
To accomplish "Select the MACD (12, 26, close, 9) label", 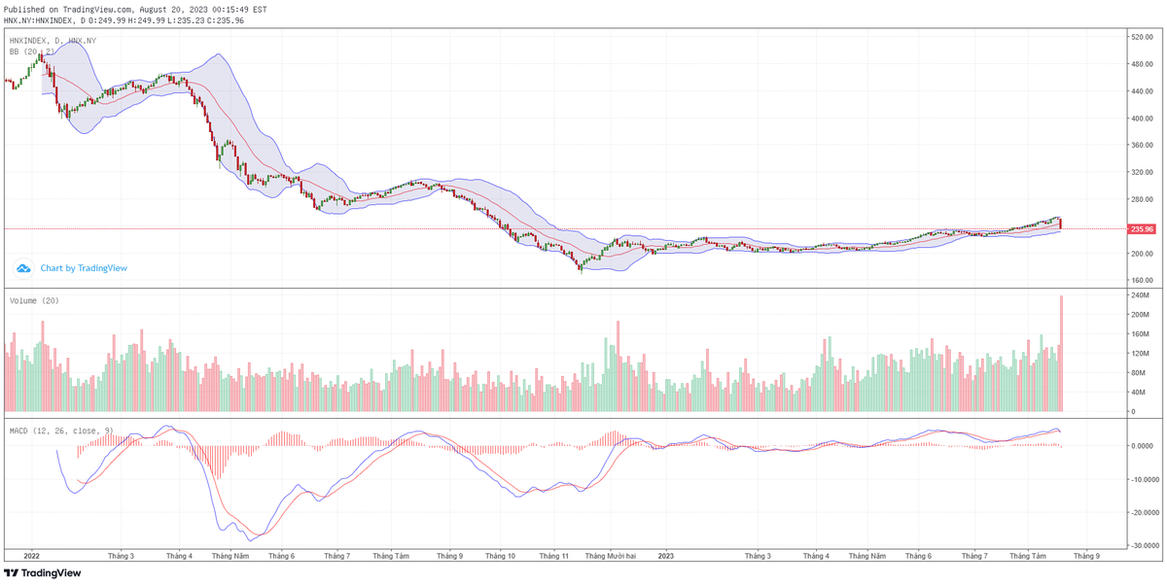I will click(x=61, y=430).
